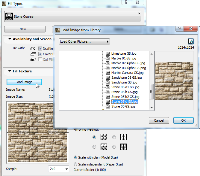Image resolution: width=200 pixels, height=176 pixels.
Task: Click the top-right mirroring pattern icon
Action: coord(123,137)
